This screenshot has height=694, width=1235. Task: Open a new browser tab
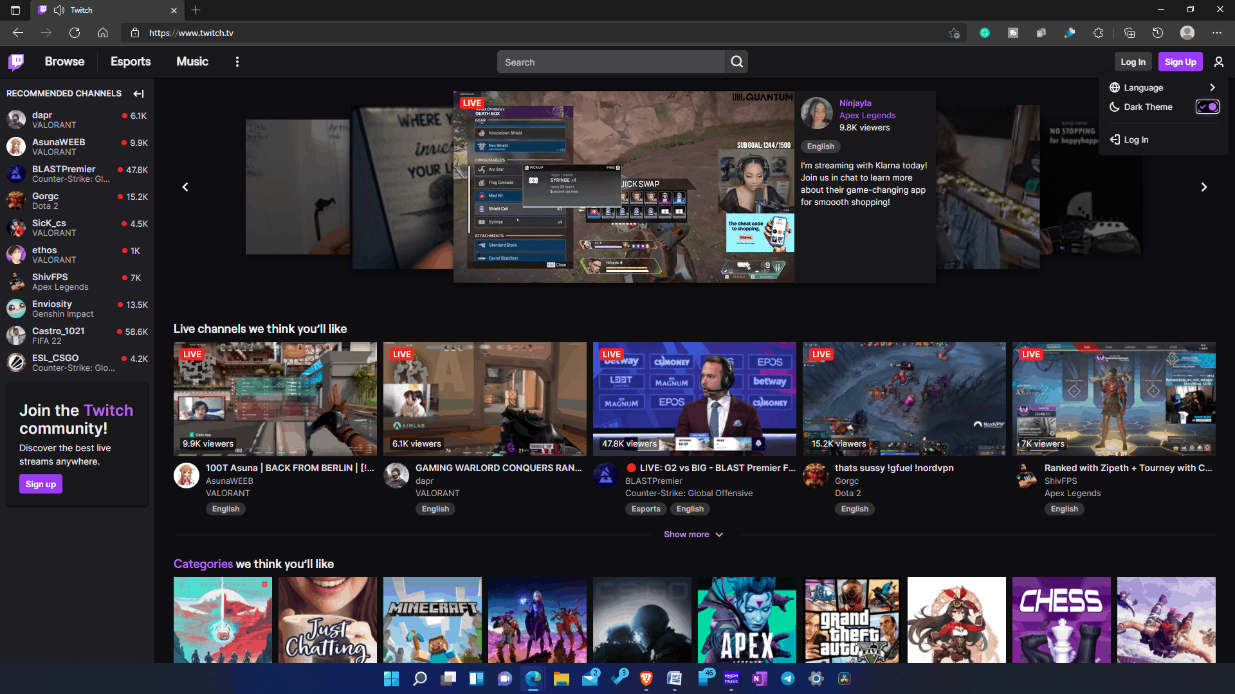tap(196, 10)
